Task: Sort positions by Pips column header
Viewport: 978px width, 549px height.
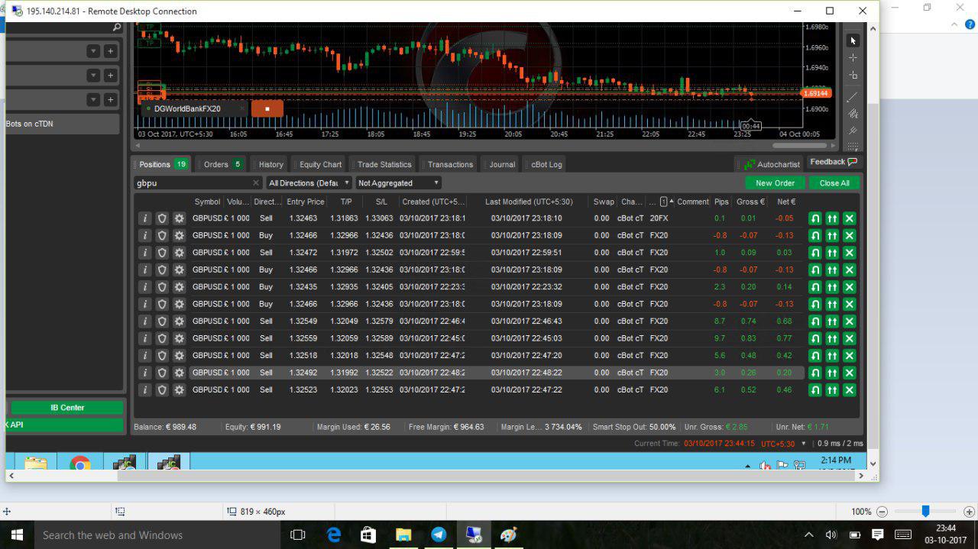Action: [x=721, y=202]
